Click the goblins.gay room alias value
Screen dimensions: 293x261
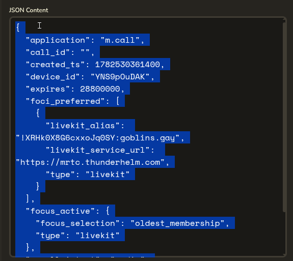(98, 138)
